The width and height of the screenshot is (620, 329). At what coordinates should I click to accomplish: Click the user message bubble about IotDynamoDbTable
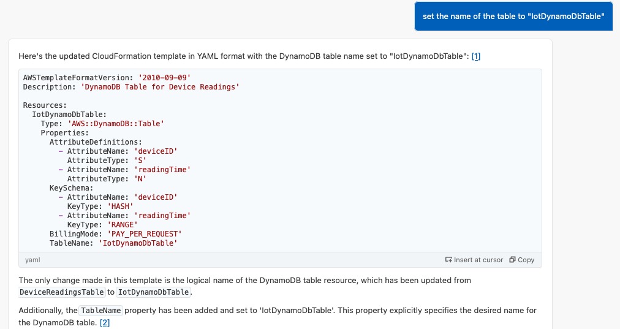[513, 16]
